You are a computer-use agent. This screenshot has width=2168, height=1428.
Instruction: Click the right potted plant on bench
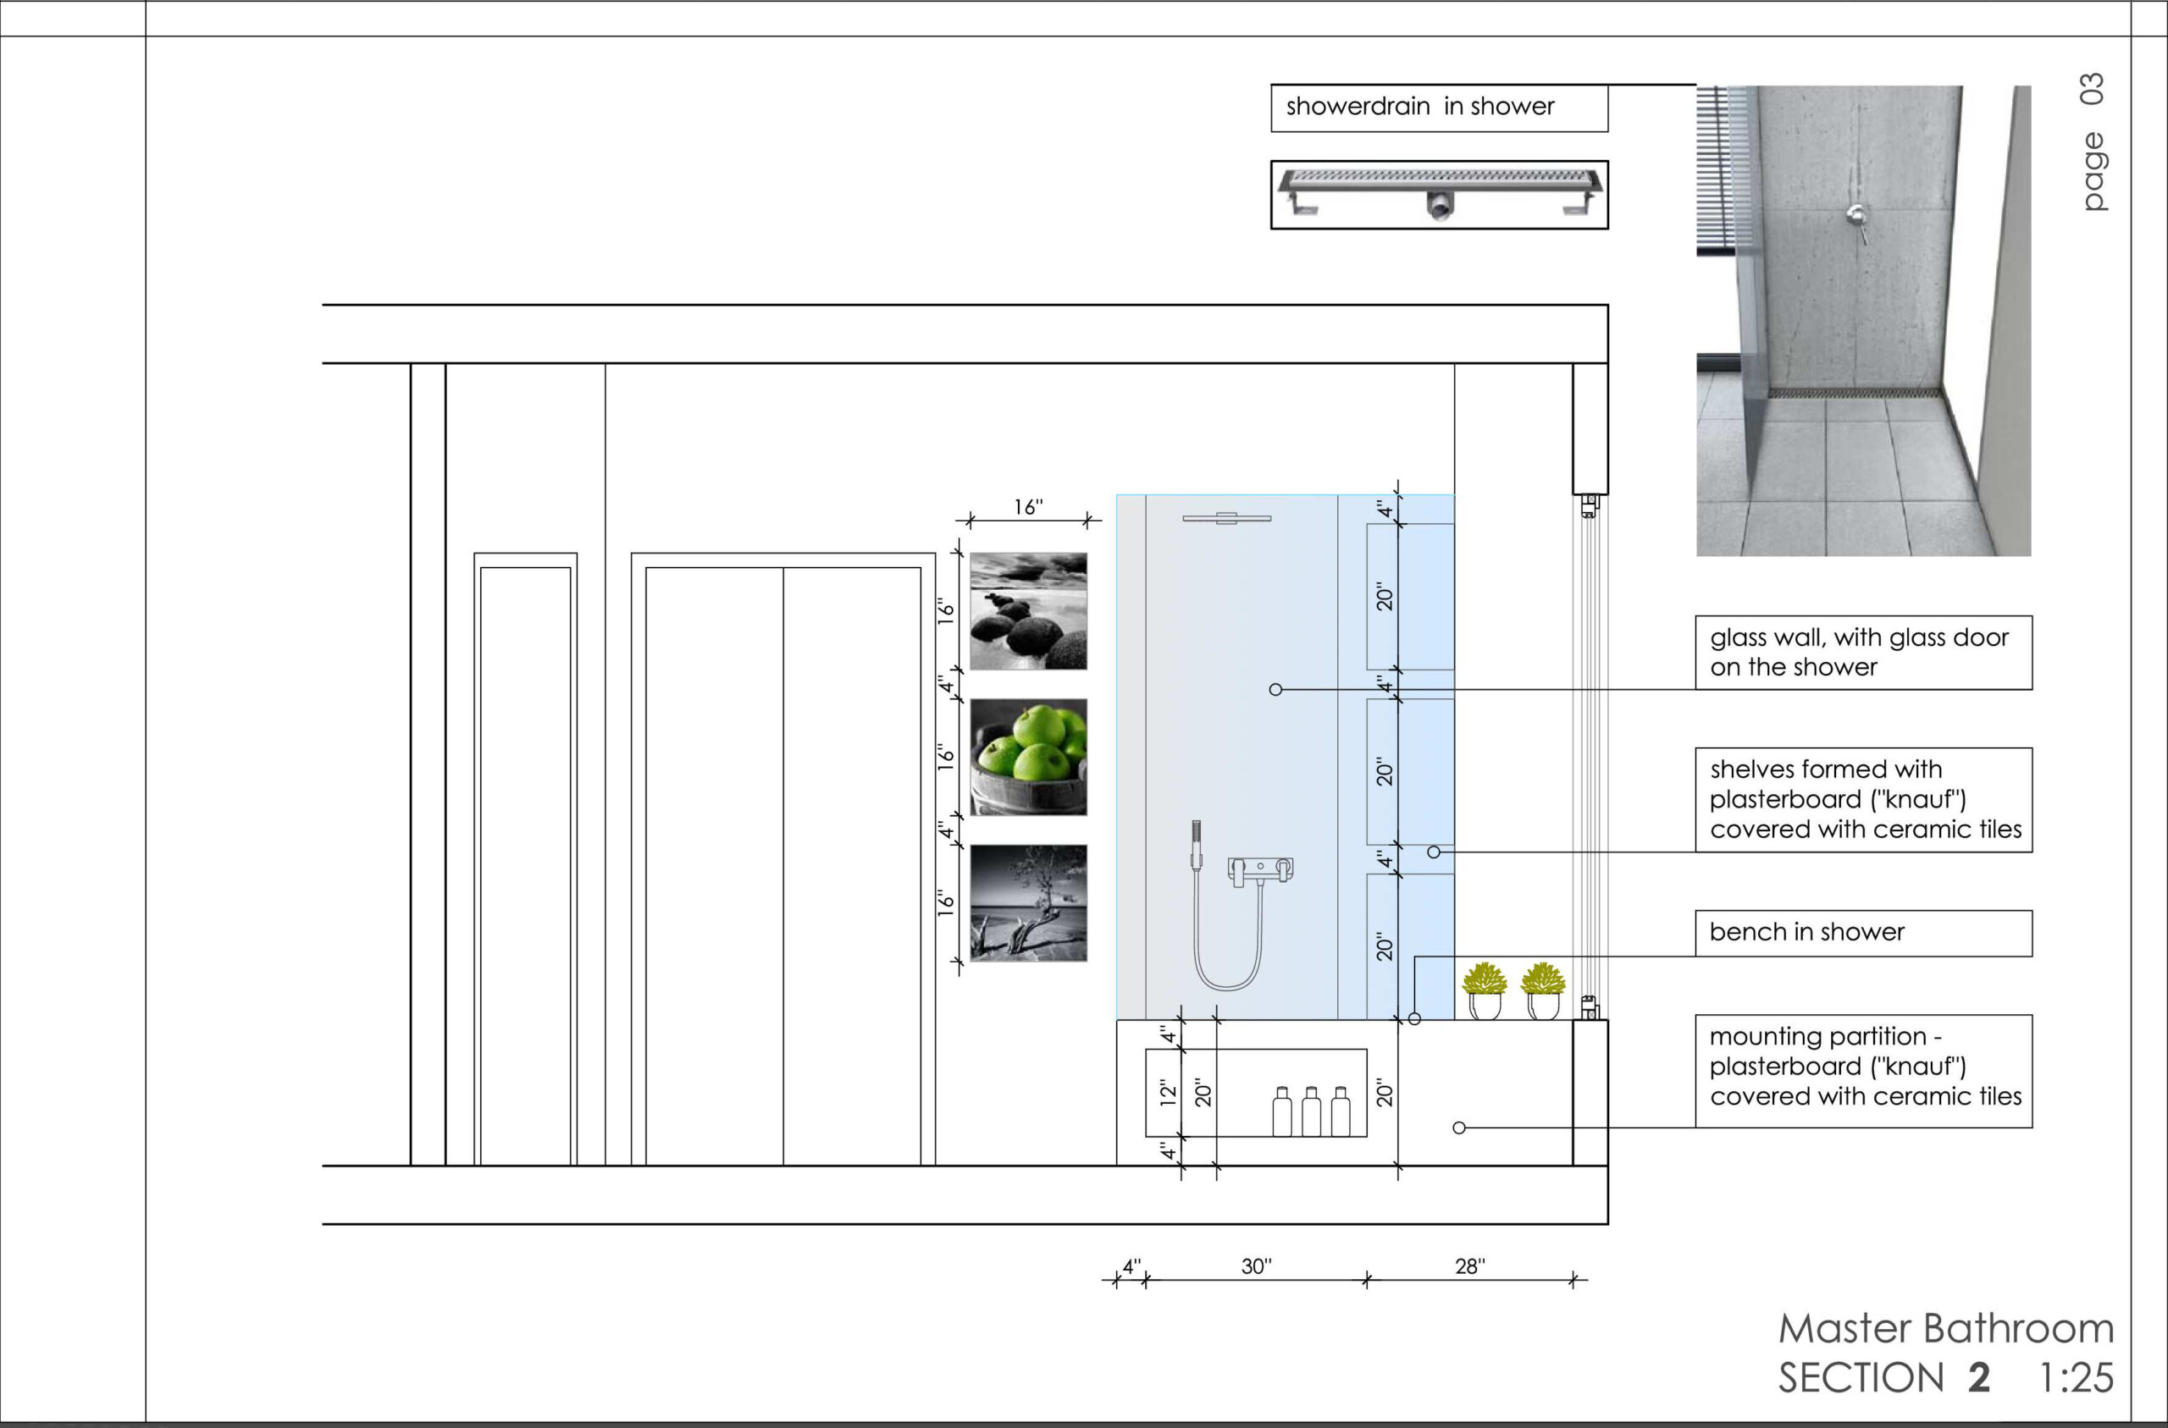(x=1543, y=991)
